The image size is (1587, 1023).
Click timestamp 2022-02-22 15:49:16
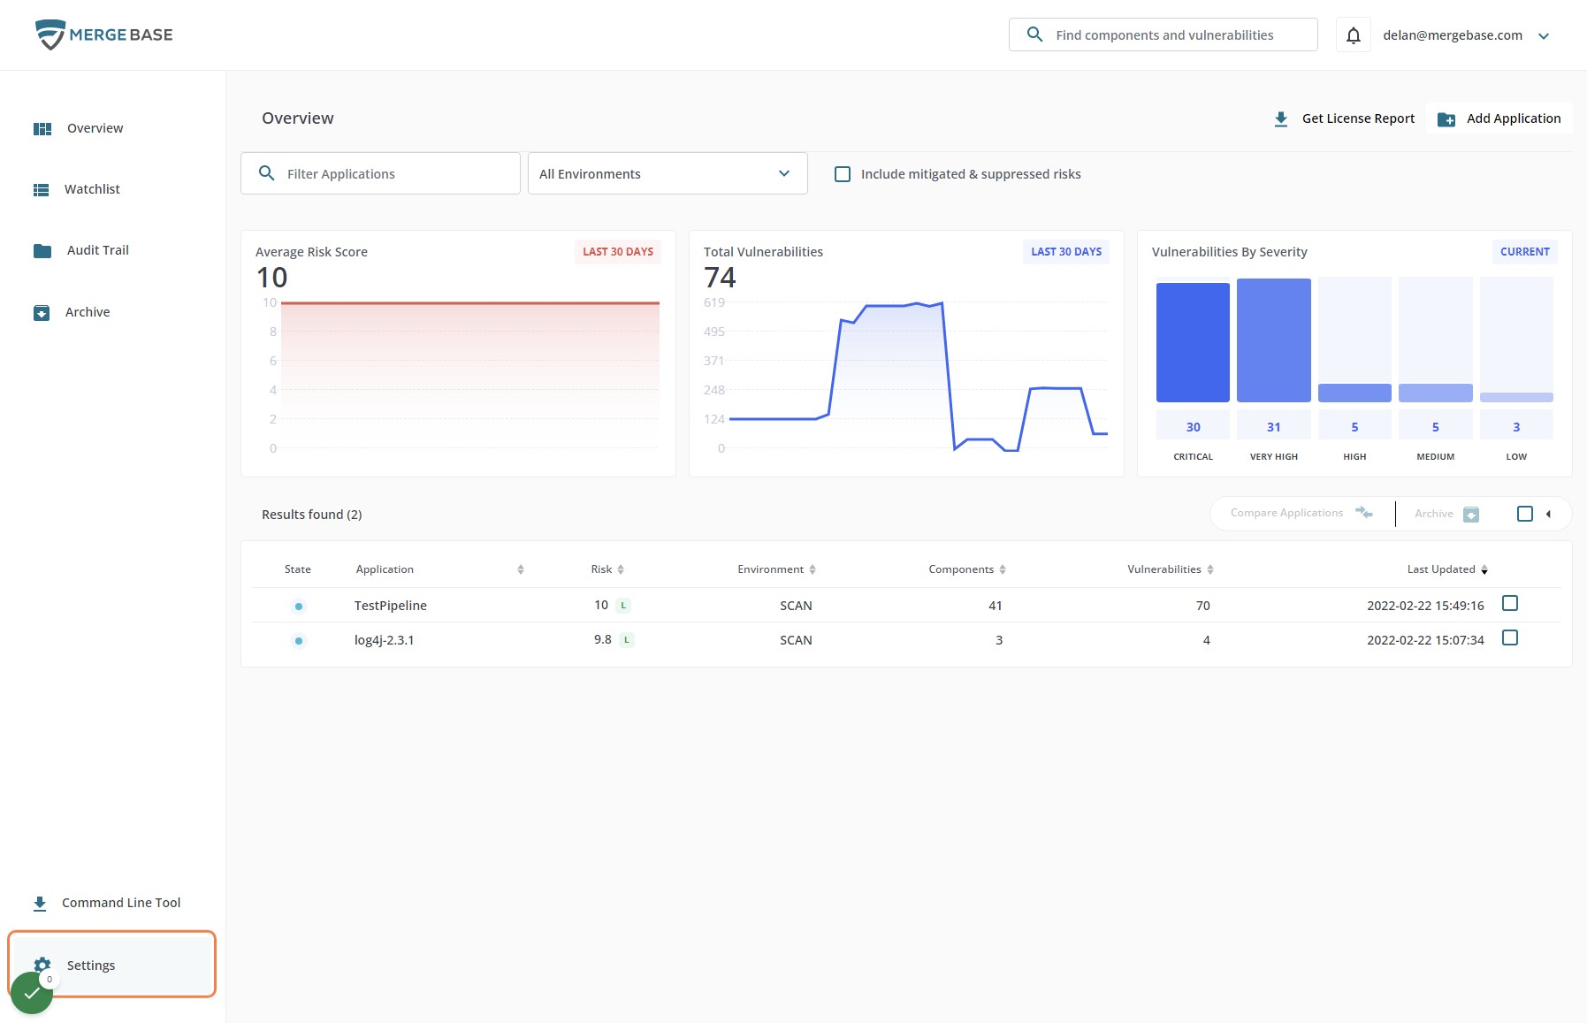(x=1425, y=606)
